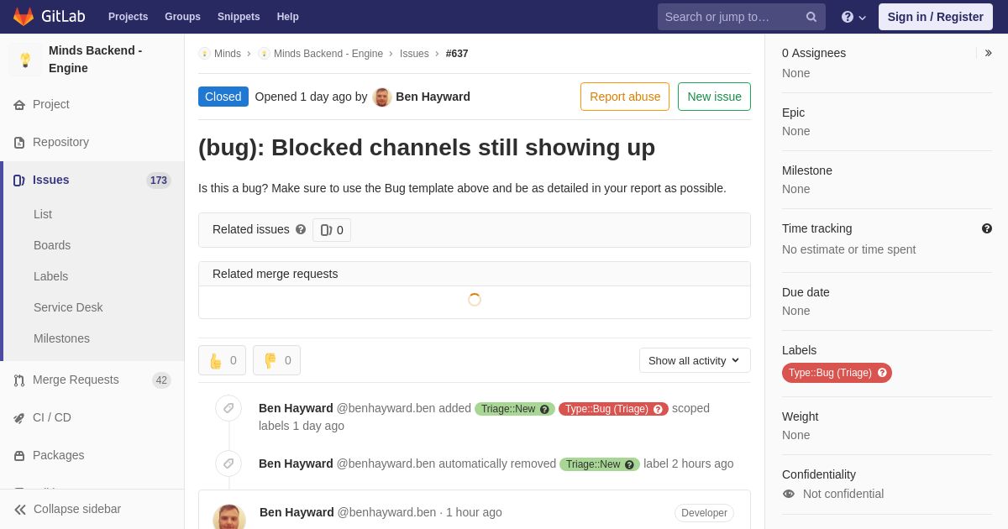Screen dimensions: 1008x529
Task: Click the Report abuse button
Action: [625, 97]
